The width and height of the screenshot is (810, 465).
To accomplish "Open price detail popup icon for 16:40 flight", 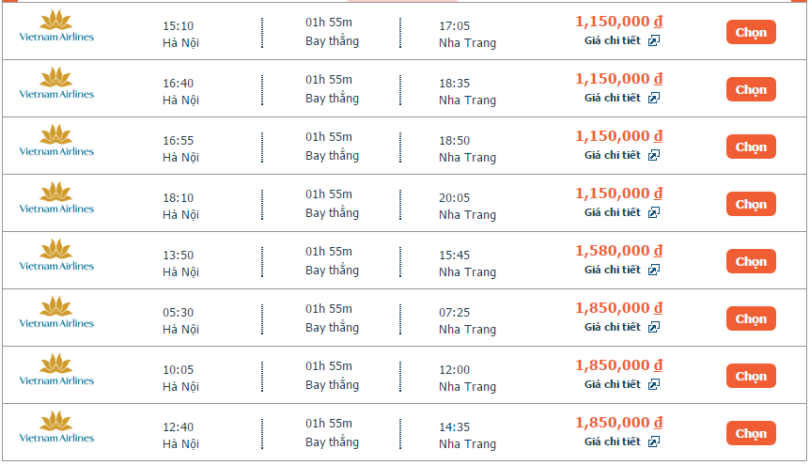I will (x=654, y=98).
